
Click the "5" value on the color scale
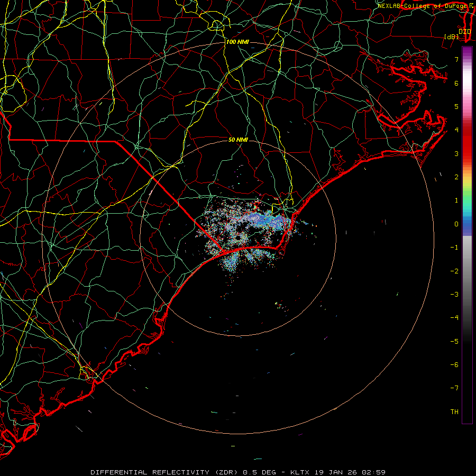pyautogui.click(x=456, y=106)
